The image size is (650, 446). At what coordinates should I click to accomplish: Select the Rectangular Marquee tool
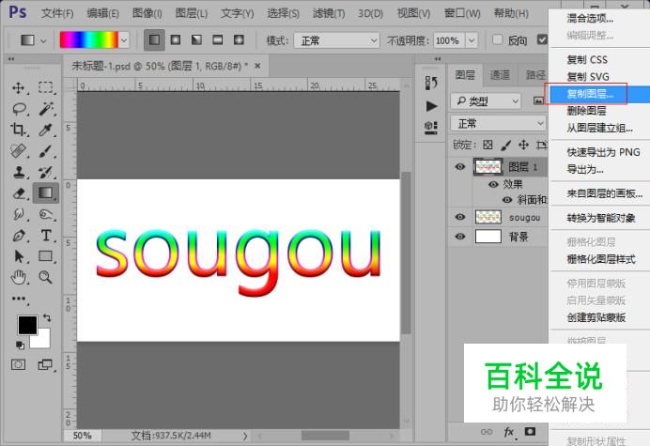pyautogui.click(x=45, y=87)
